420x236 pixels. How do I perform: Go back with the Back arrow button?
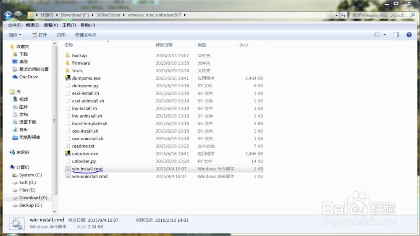[8, 15]
